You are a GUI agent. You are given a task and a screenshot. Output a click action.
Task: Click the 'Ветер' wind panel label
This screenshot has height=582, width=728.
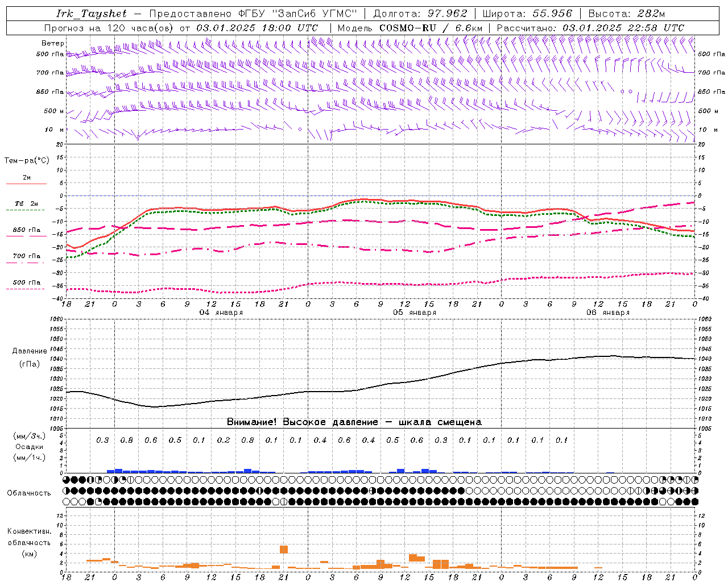click(53, 43)
